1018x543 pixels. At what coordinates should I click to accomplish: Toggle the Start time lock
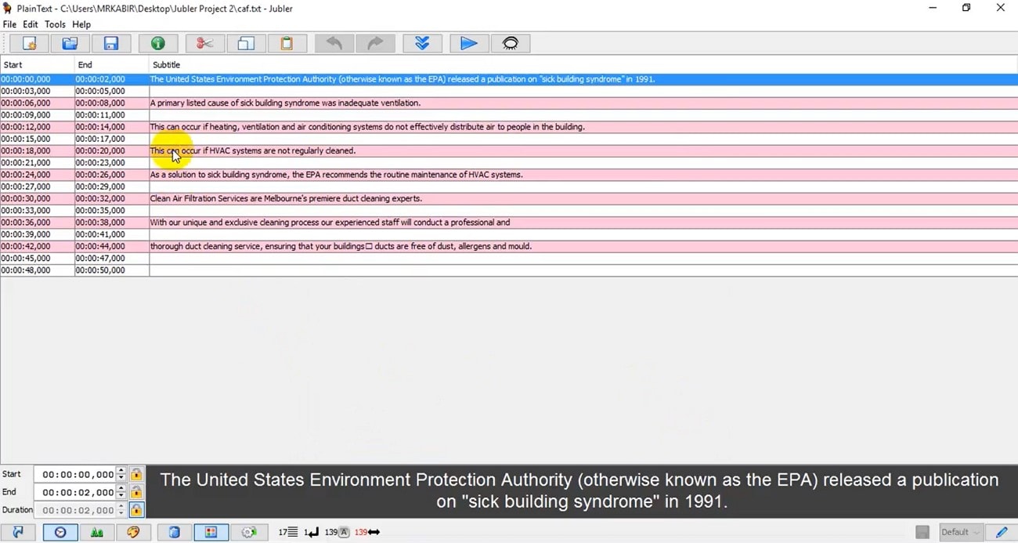[136, 474]
